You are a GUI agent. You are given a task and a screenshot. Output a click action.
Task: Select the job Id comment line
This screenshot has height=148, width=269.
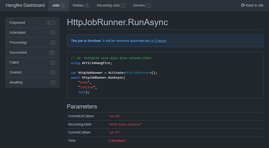tap(111, 58)
